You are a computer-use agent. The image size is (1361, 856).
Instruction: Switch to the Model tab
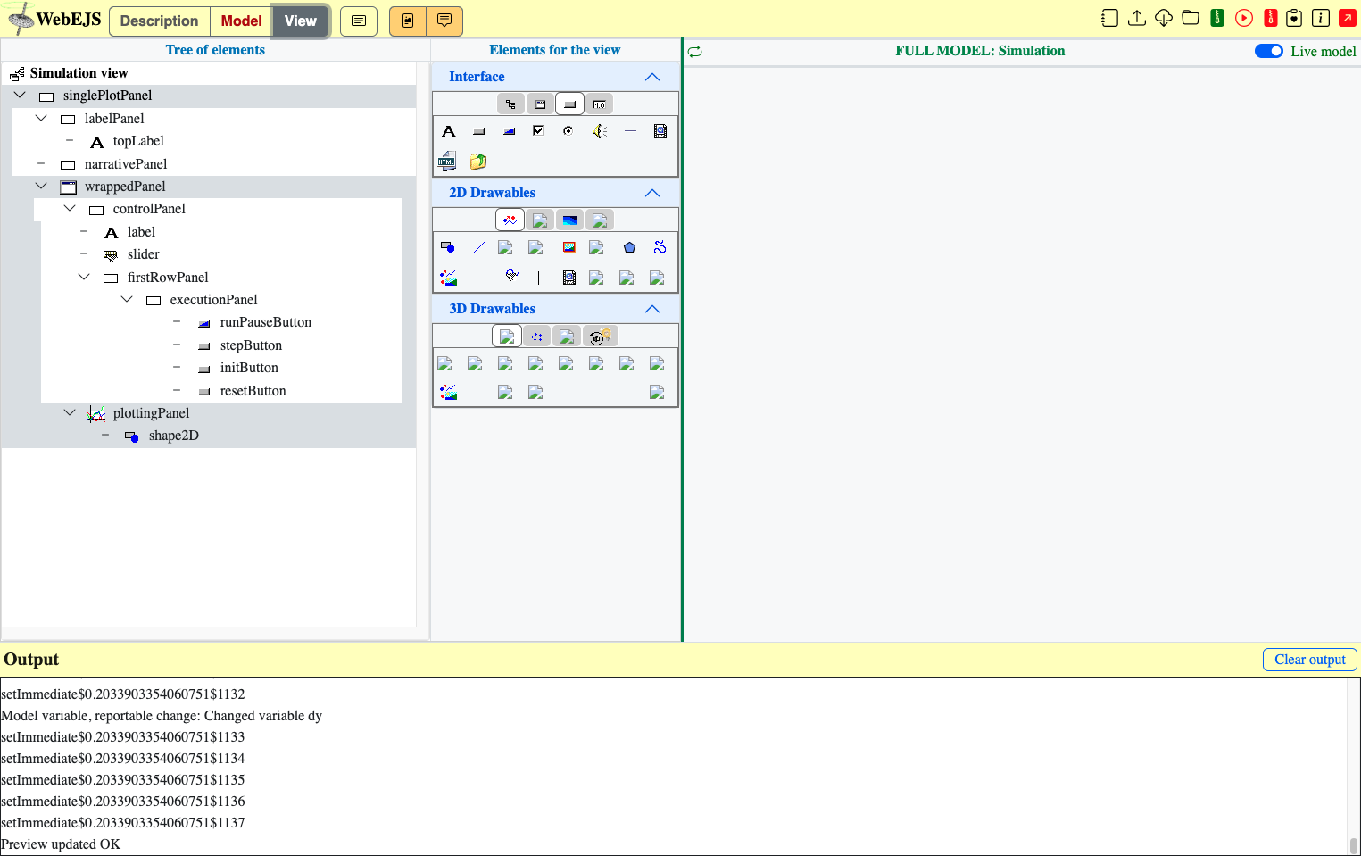click(241, 21)
